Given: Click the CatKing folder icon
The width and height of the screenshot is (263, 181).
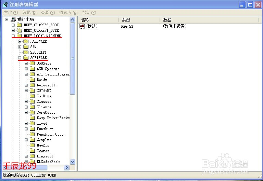Looking at the screenshot, I should click(33, 96).
